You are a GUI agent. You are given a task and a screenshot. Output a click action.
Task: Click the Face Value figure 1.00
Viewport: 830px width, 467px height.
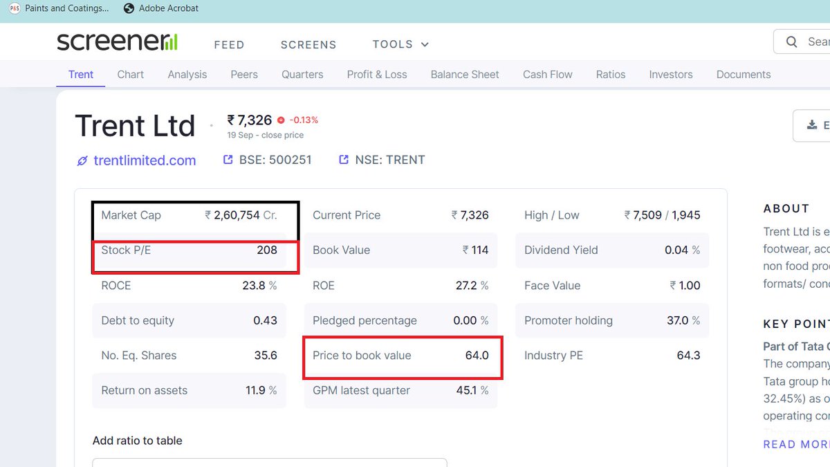[x=685, y=286]
